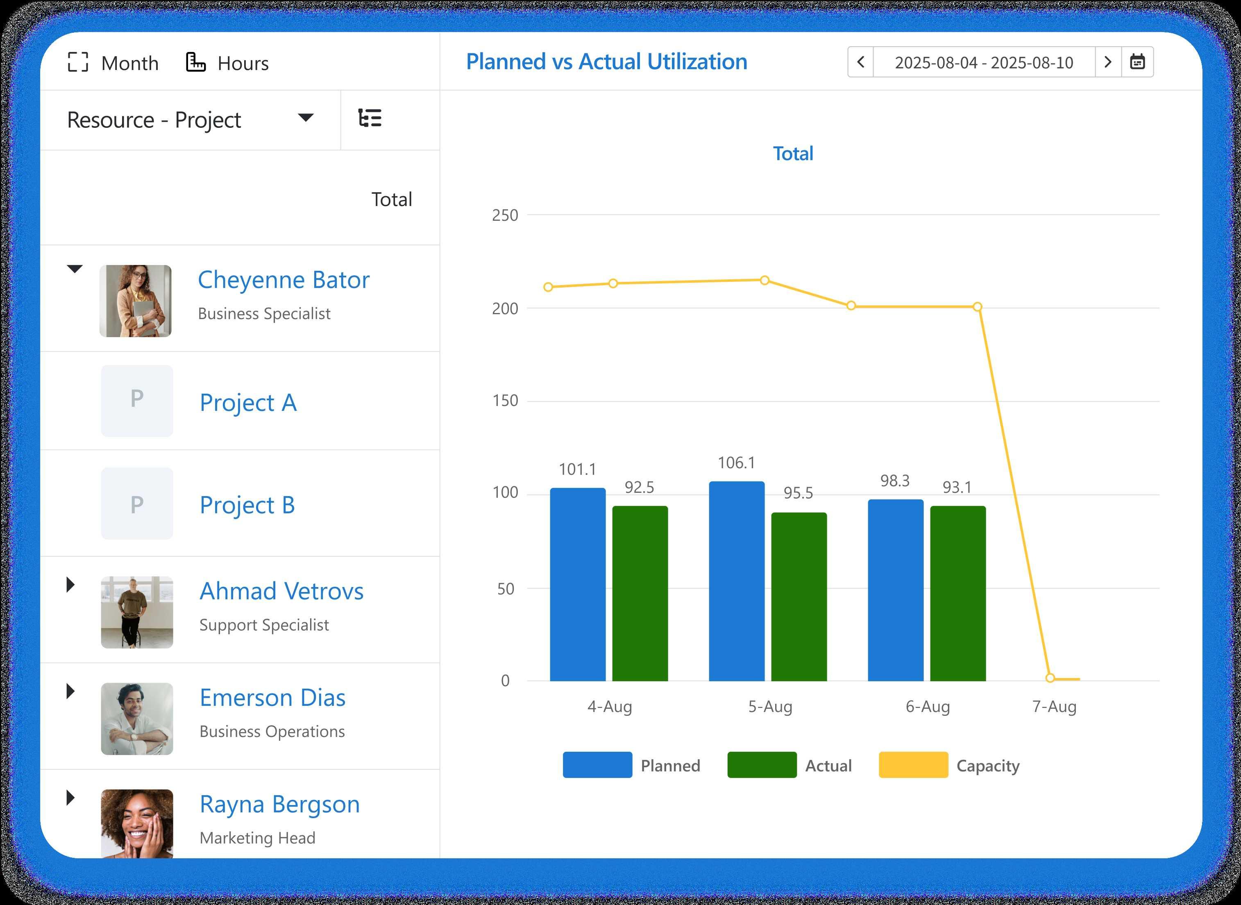Image resolution: width=1241 pixels, height=905 pixels.
Task: Expand the Emerson Dias row
Action: point(71,692)
